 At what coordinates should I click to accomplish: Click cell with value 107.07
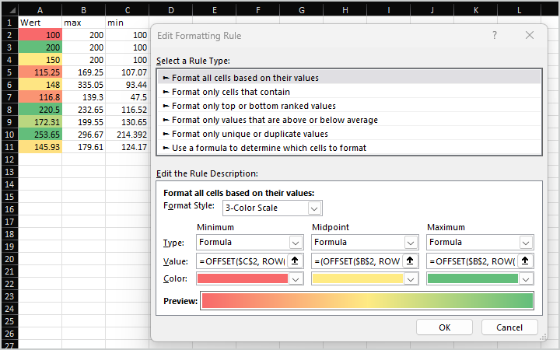(x=127, y=72)
